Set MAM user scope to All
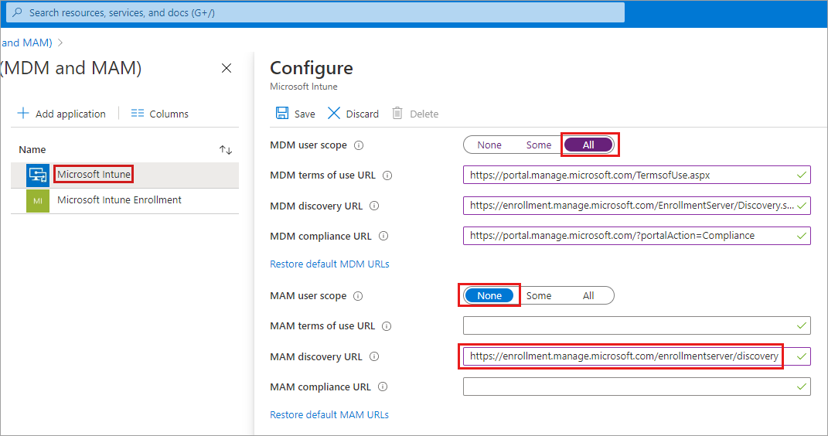828x436 pixels. tap(588, 295)
